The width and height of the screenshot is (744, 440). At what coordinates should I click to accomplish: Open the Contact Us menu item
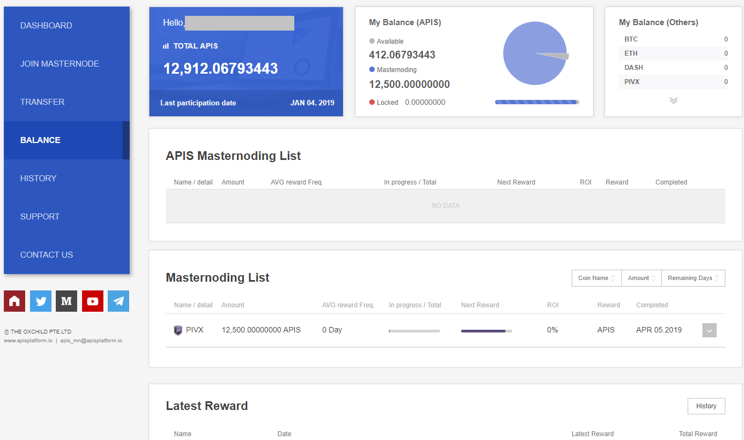pyautogui.click(x=67, y=255)
